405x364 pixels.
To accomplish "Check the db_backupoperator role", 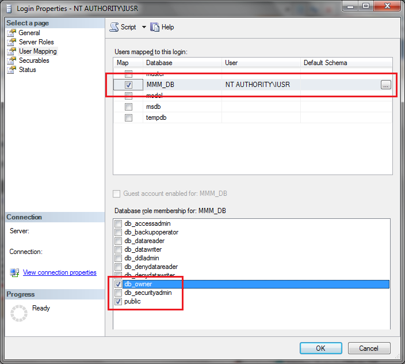I will [118, 232].
